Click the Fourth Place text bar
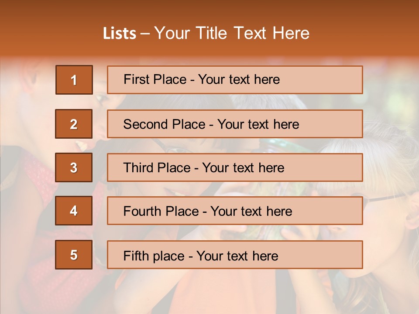 coord(235,211)
